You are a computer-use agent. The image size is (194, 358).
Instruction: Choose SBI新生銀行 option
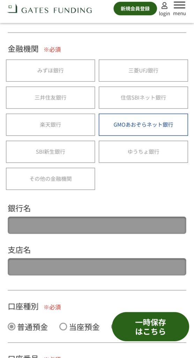click(x=50, y=152)
